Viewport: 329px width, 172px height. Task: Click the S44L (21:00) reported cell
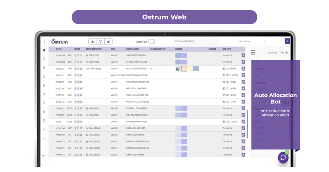pyautogui.click(x=93, y=128)
